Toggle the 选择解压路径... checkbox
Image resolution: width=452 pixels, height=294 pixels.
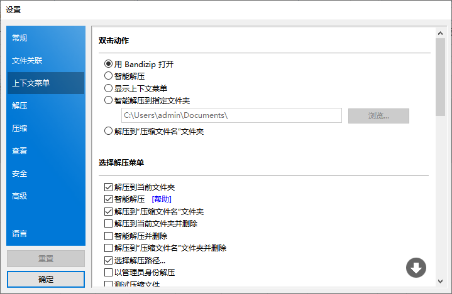coord(109,260)
